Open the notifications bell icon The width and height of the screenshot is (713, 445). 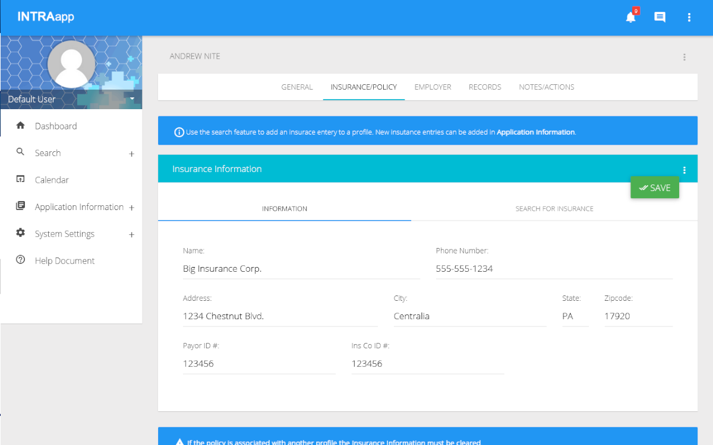(x=630, y=17)
